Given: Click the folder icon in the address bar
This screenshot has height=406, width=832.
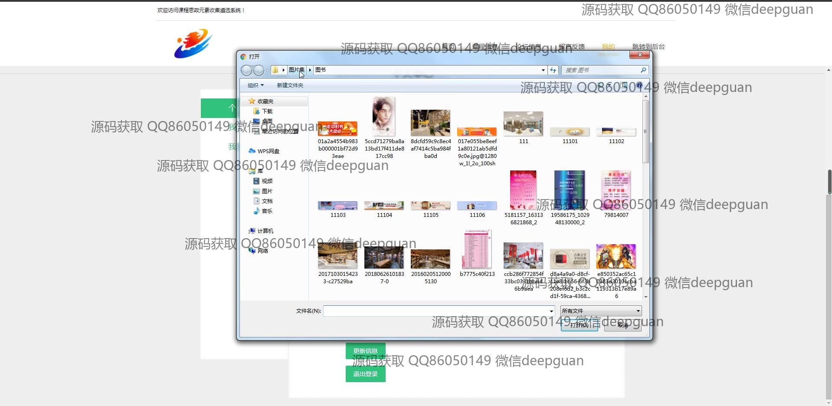Looking at the screenshot, I should [275, 70].
